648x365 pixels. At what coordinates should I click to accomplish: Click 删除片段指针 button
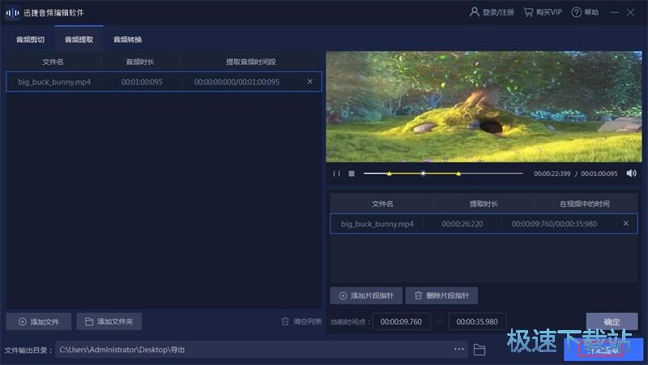(x=441, y=295)
